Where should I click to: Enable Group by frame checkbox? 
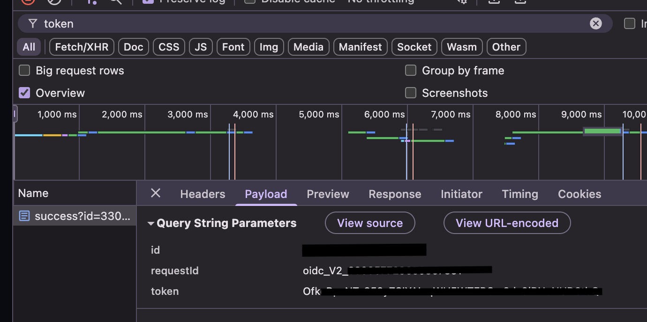point(411,71)
